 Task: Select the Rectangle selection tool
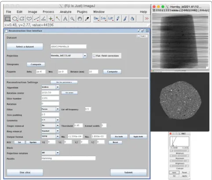[x=7, y=18]
